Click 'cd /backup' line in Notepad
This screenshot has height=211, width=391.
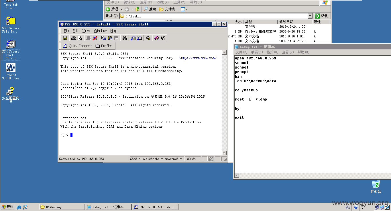(246, 90)
